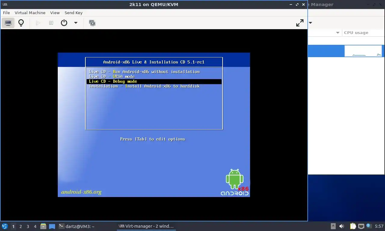Click the blue desktop launcher on the panel
Image resolution: width=385 pixels, height=231 pixels.
coord(52,226)
